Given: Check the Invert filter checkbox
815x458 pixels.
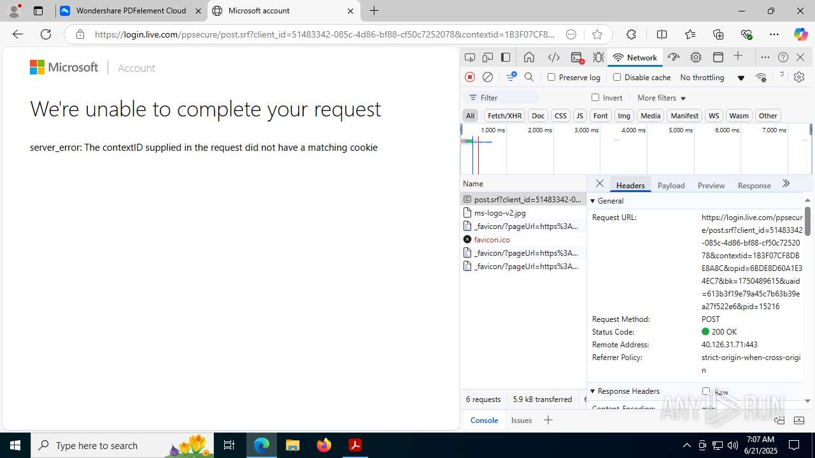Looking at the screenshot, I should pyautogui.click(x=595, y=97).
